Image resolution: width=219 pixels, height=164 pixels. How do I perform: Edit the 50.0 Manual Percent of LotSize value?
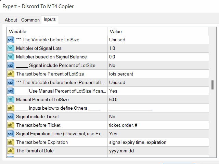[x=158, y=99]
